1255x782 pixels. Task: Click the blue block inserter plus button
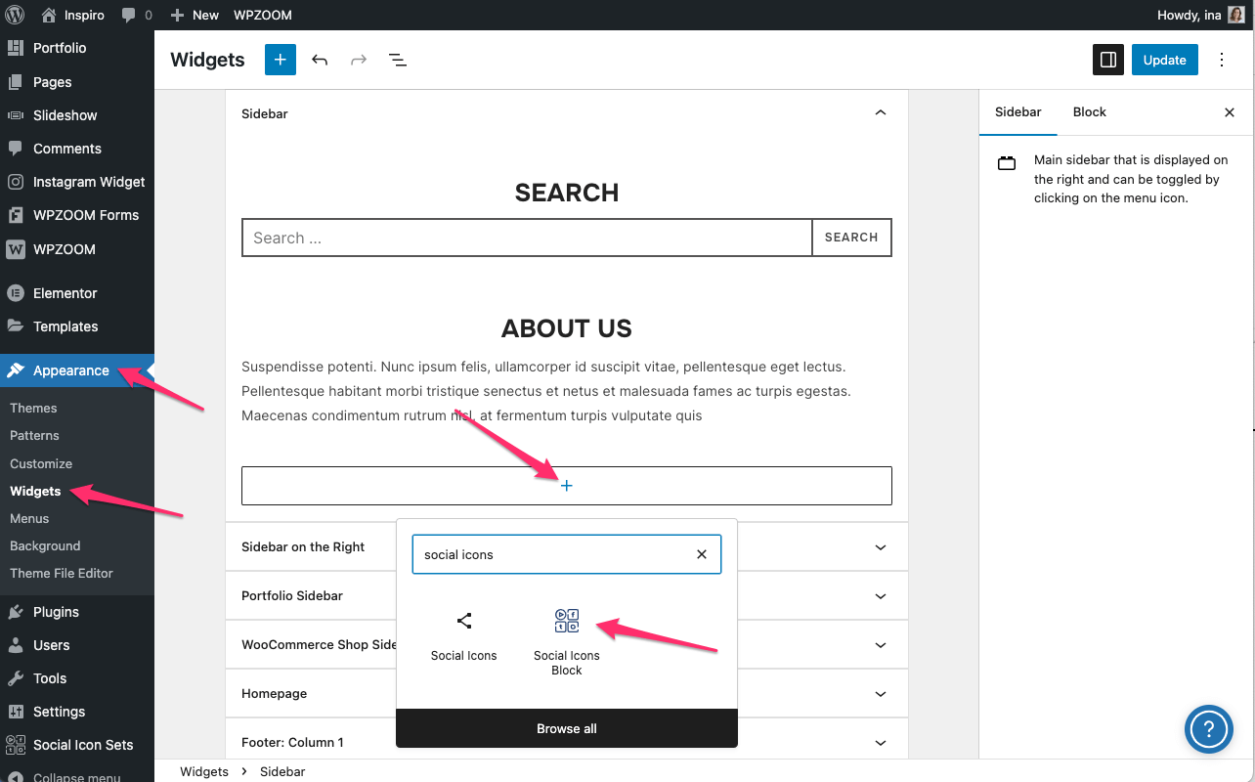280,60
